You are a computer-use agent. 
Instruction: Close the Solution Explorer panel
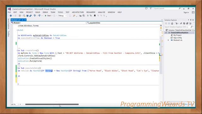click(x=193, y=20)
